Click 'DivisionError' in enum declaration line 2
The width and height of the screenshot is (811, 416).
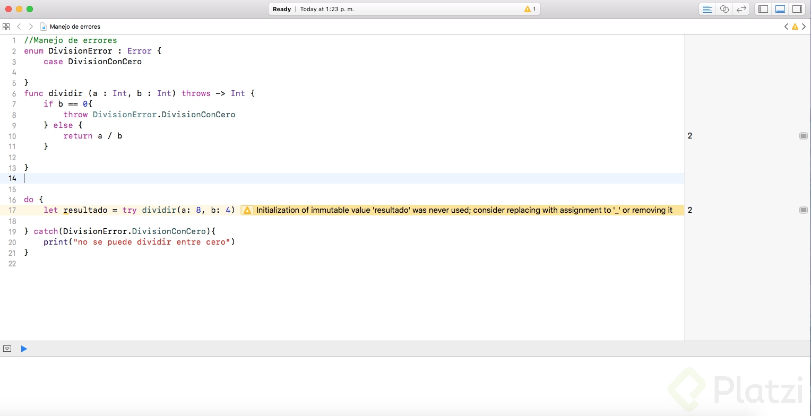80,51
